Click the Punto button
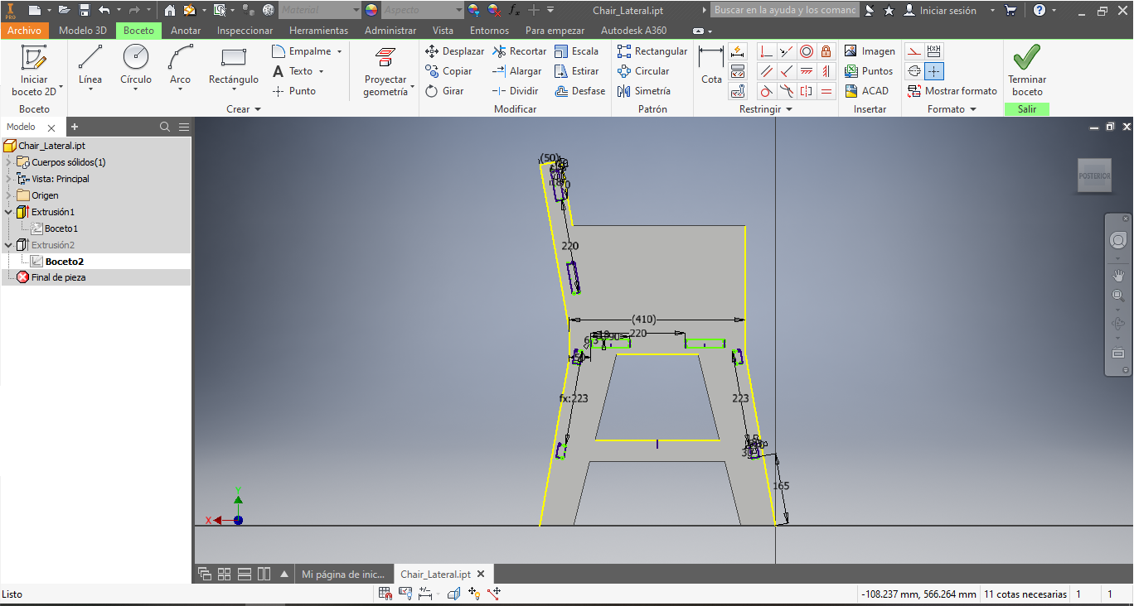The height and width of the screenshot is (606, 1134). [x=294, y=91]
